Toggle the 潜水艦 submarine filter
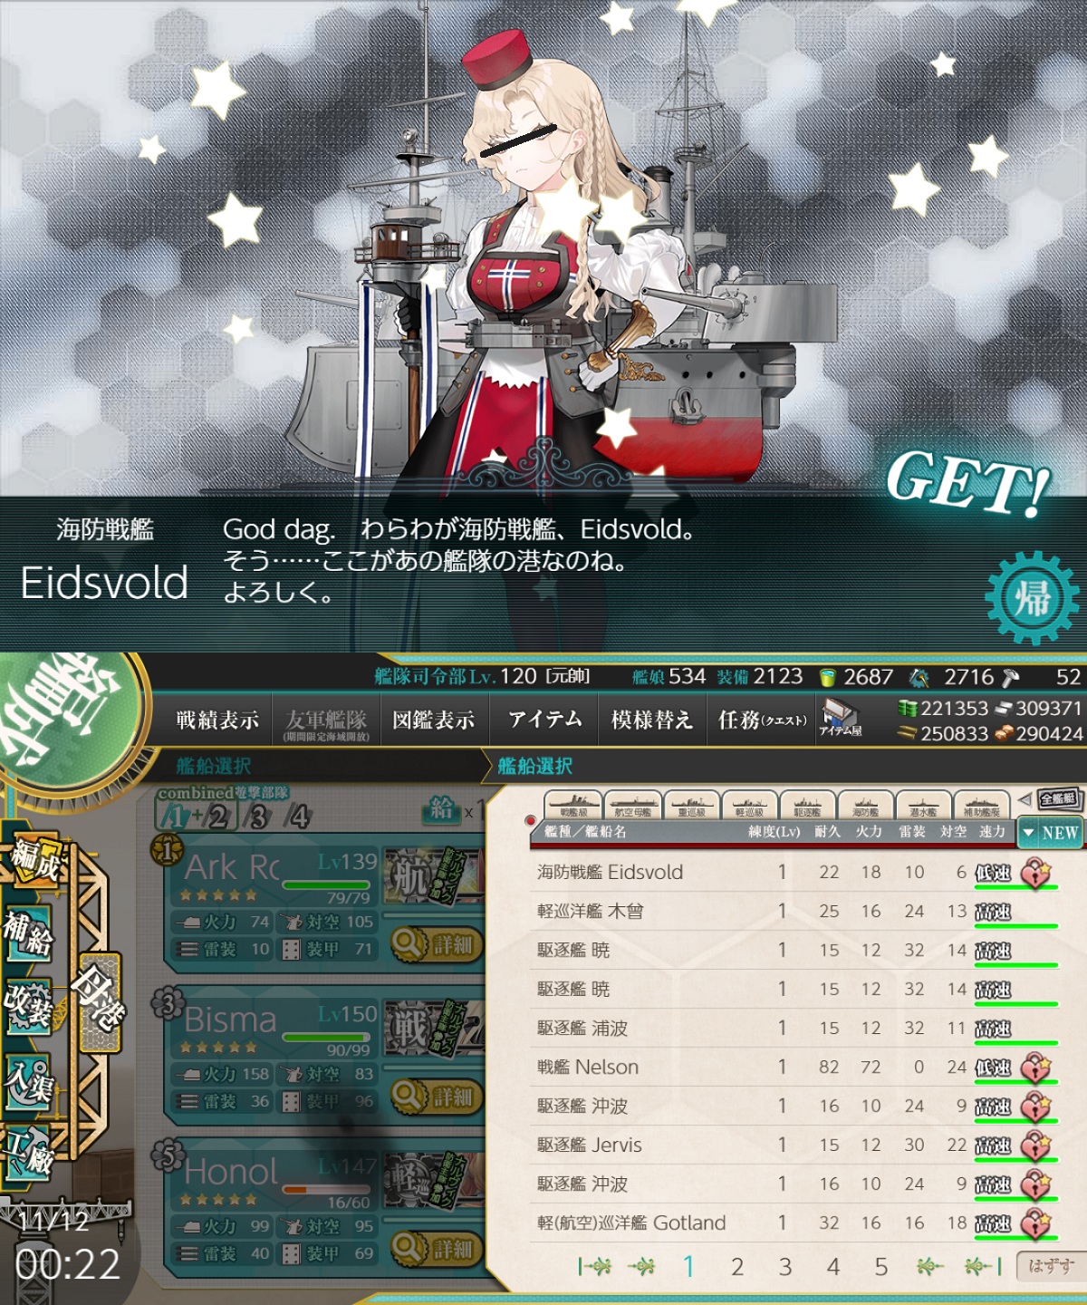 (923, 805)
